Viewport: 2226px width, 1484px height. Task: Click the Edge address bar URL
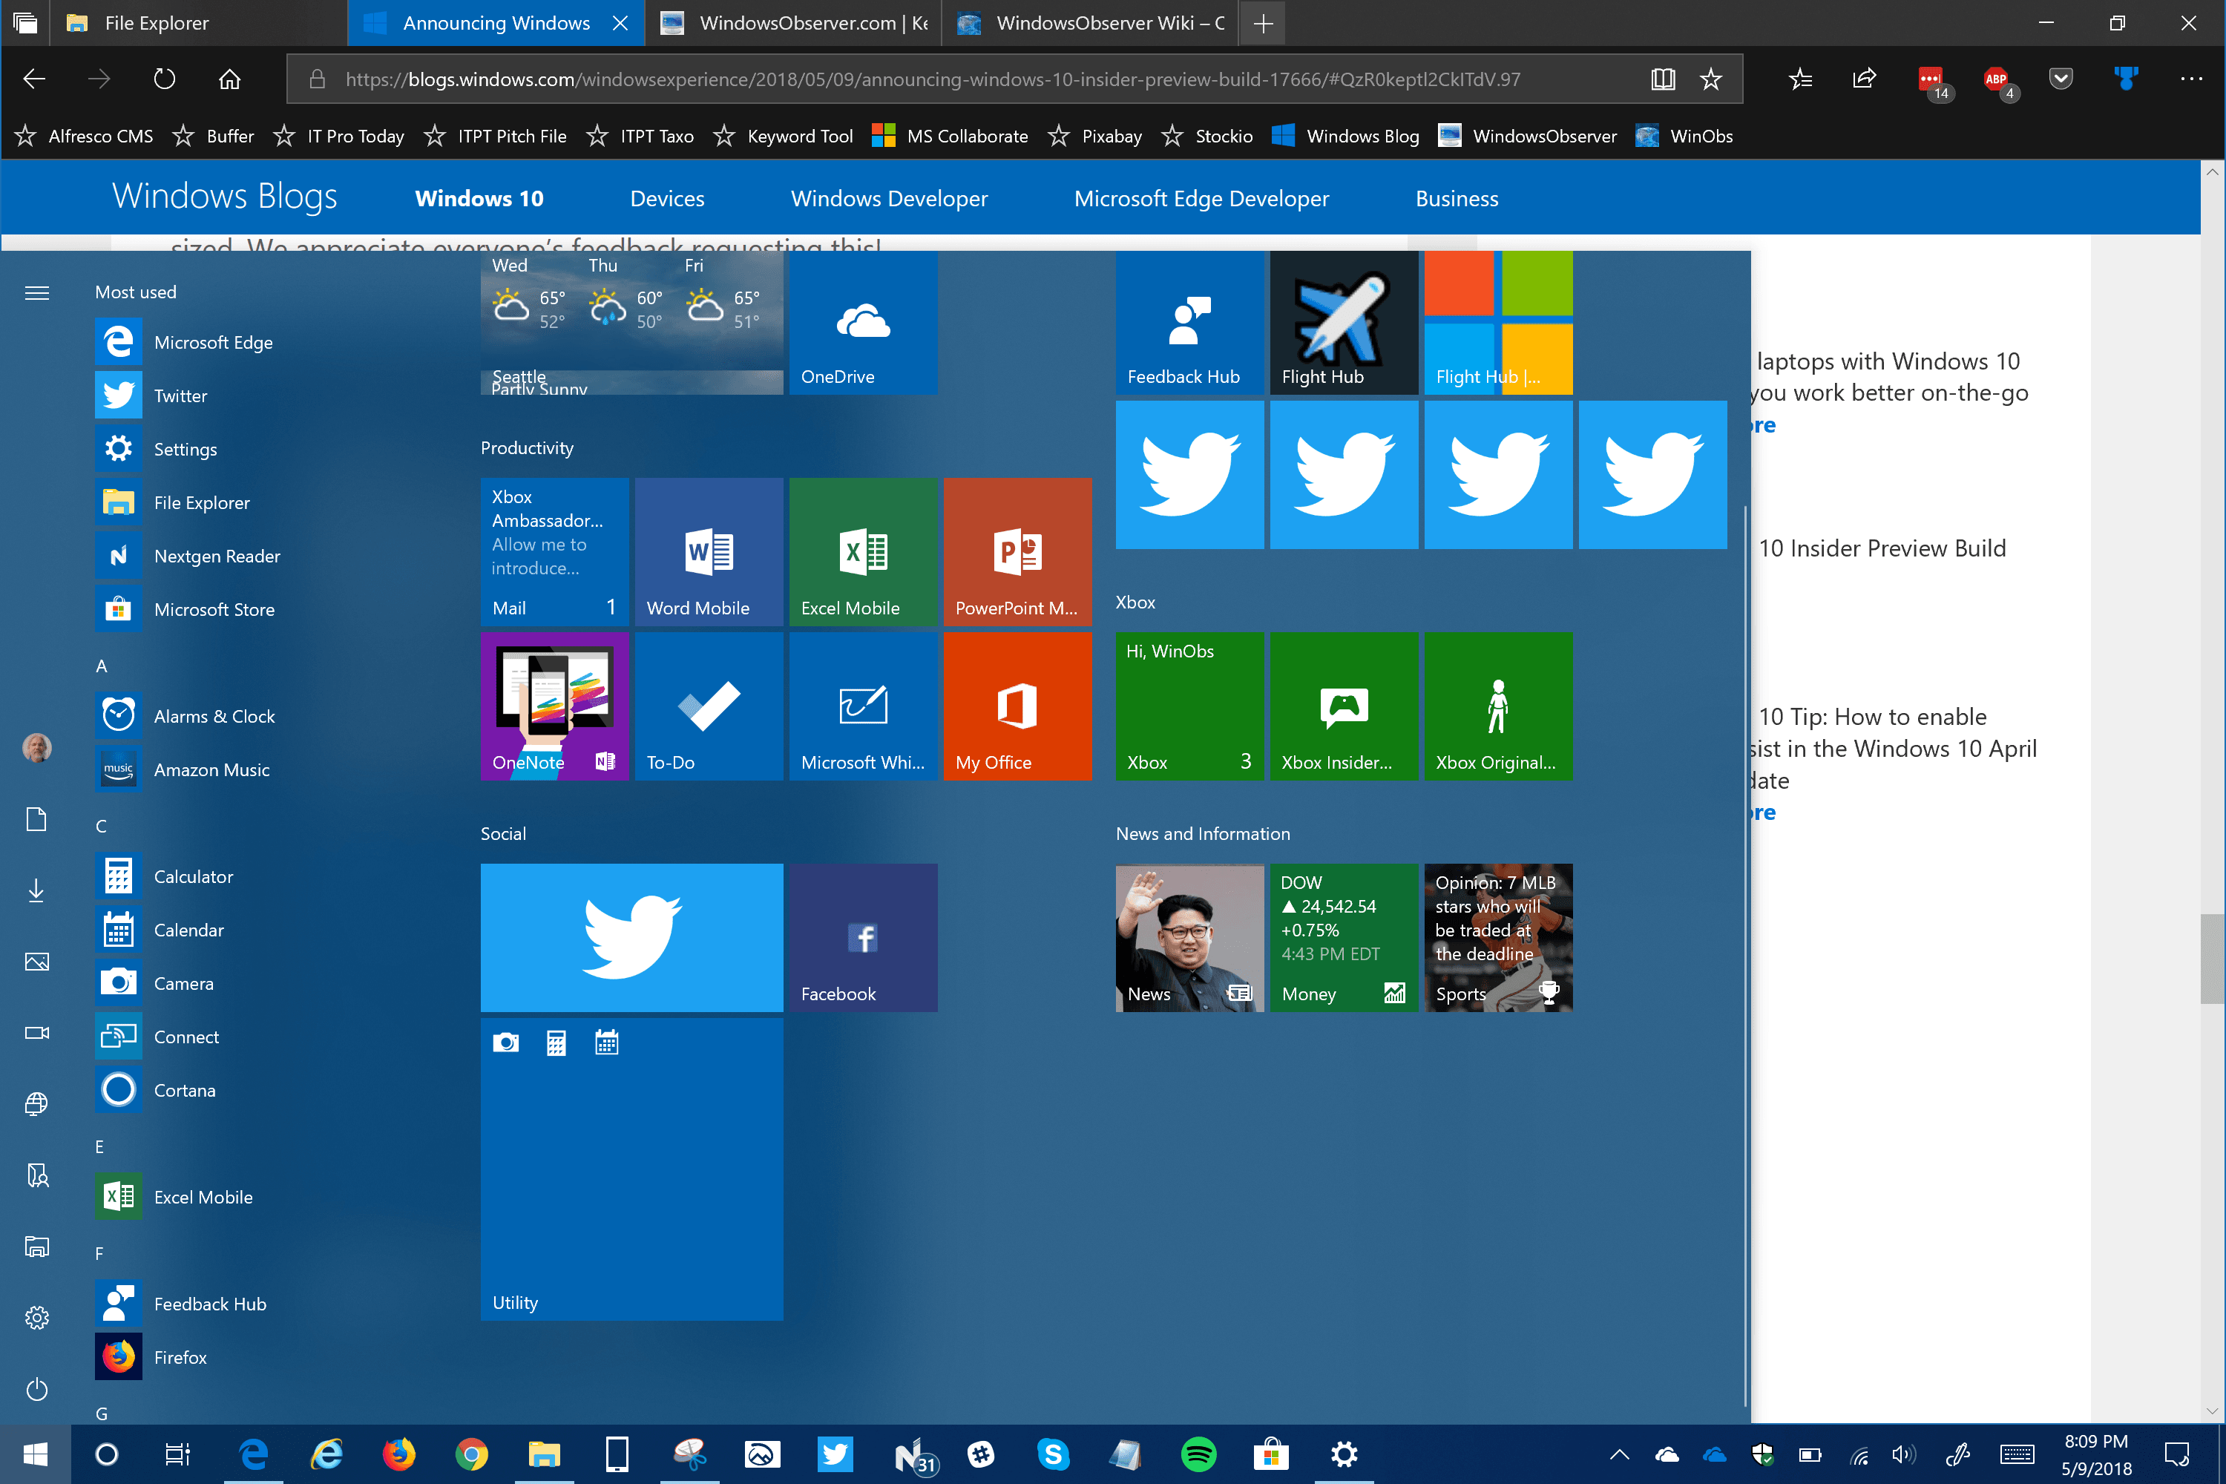[x=932, y=79]
